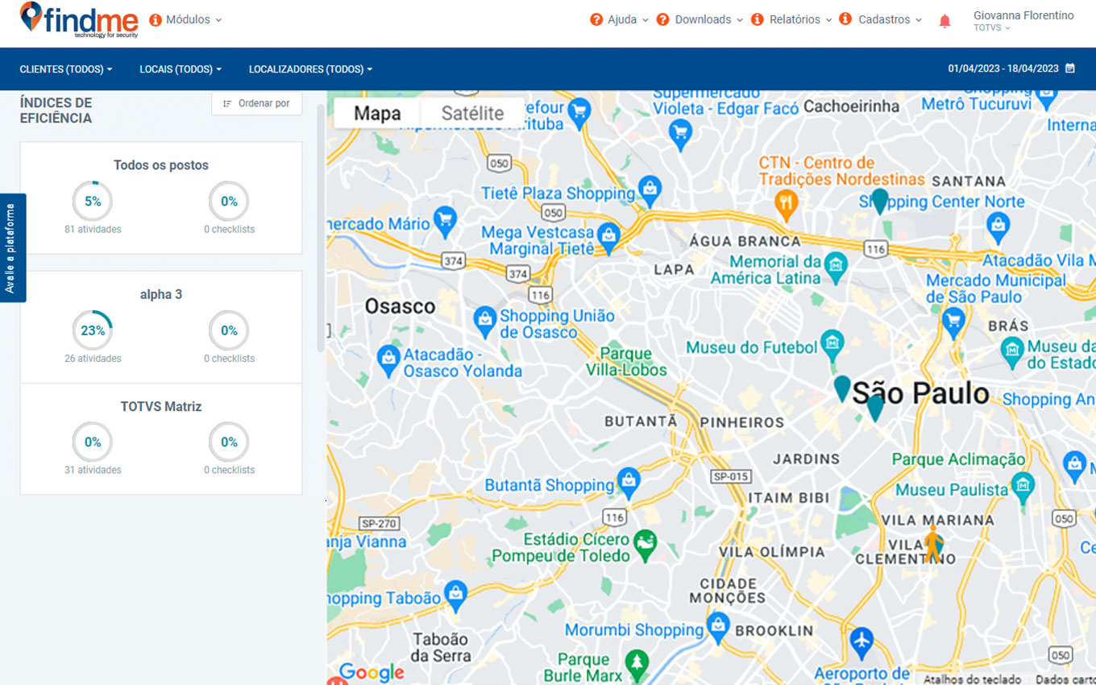Image resolution: width=1096 pixels, height=685 pixels.
Task: Select teal location pin near Shopping Center Norte
Action: coord(880,199)
